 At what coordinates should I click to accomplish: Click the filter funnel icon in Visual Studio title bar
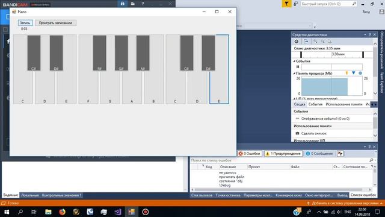tap(286, 4)
